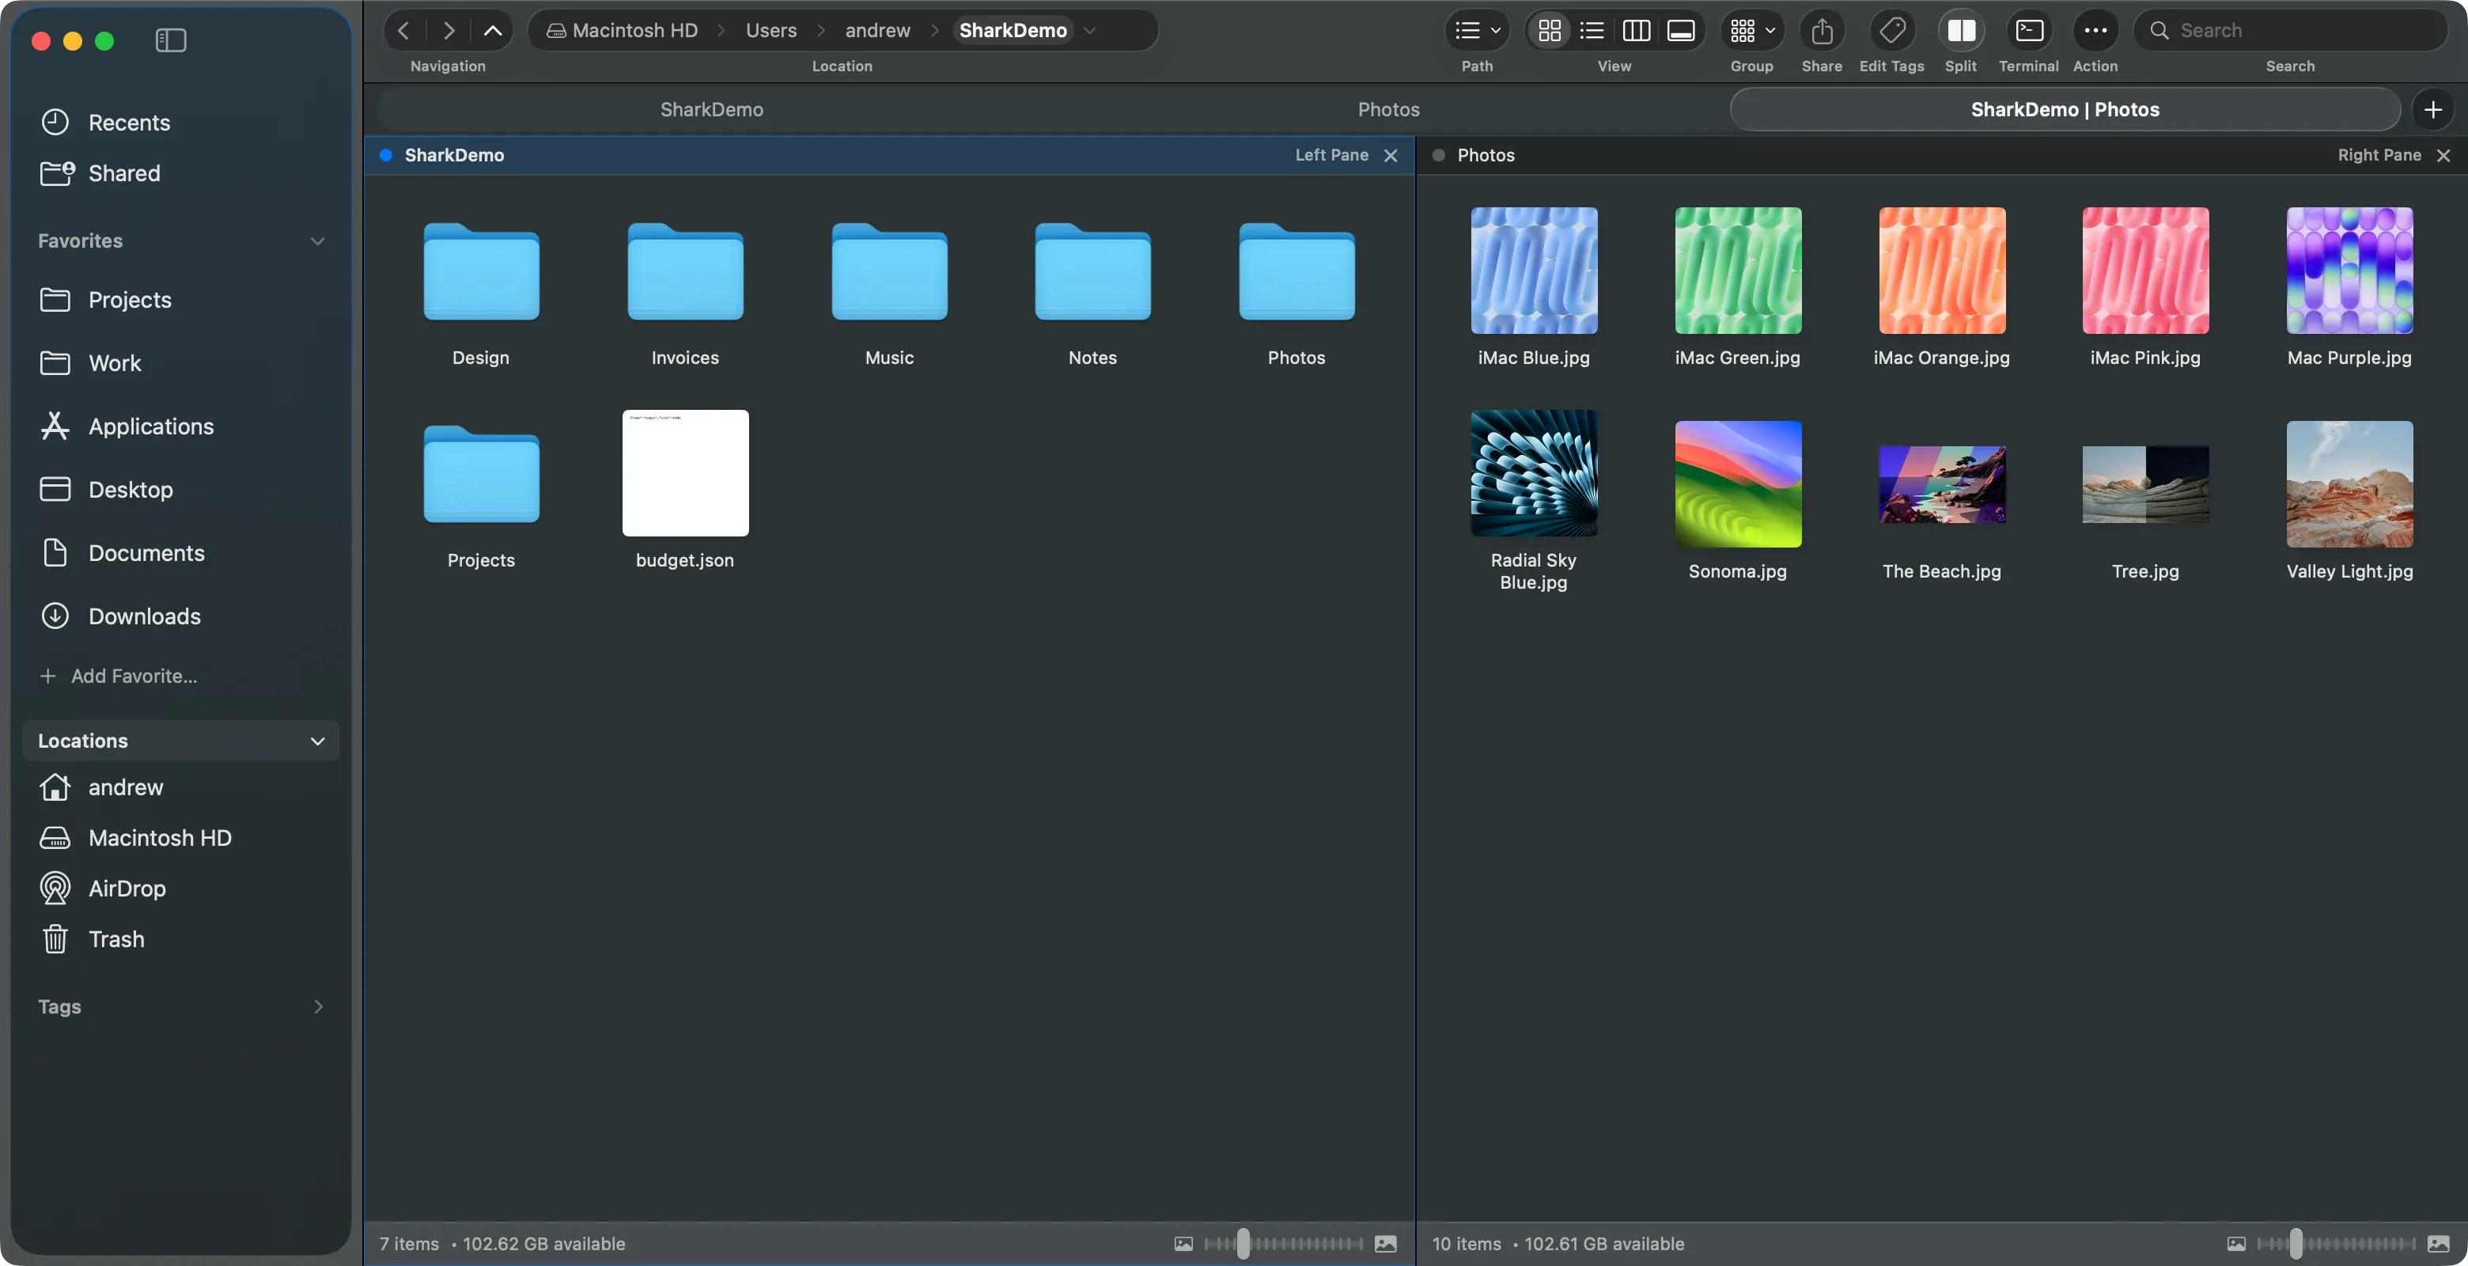Open Applications in the sidebar

click(x=181, y=426)
